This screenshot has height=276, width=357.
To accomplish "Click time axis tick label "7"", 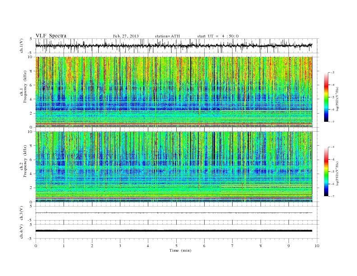I will click(233, 246).
